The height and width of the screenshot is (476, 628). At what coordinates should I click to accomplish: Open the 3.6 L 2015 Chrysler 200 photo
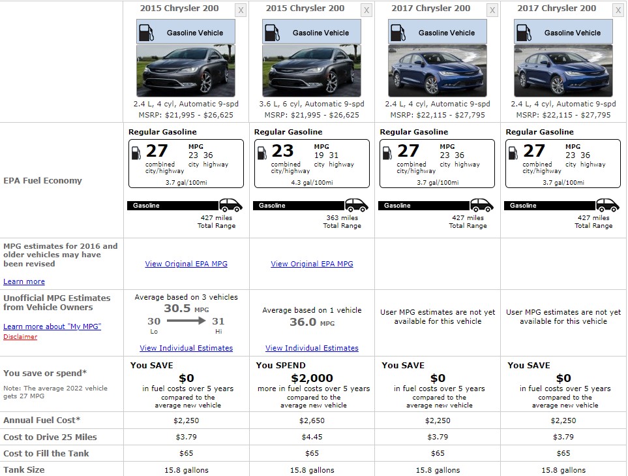click(312, 71)
